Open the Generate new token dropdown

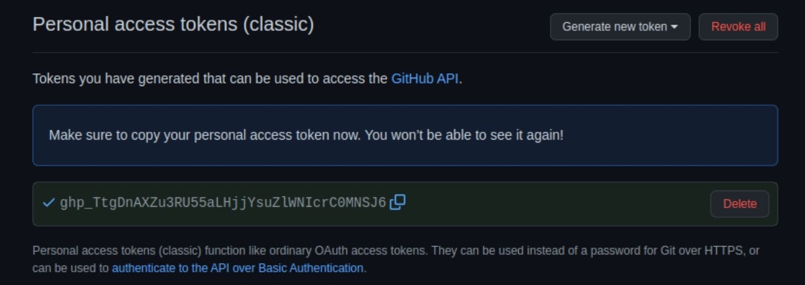pos(620,27)
